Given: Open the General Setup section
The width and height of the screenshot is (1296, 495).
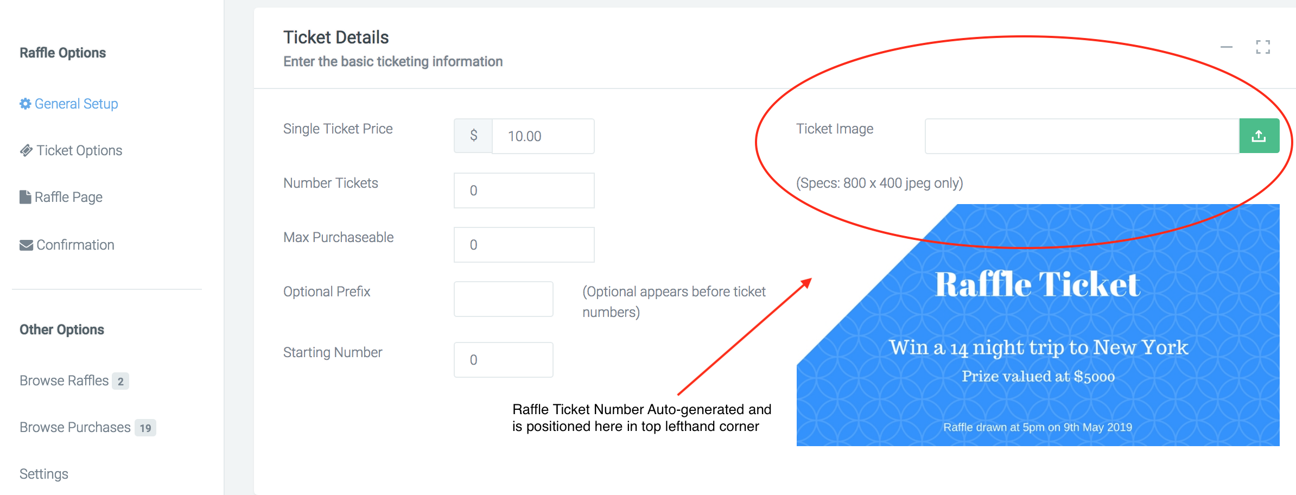Looking at the screenshot, I should click(76, 104).
